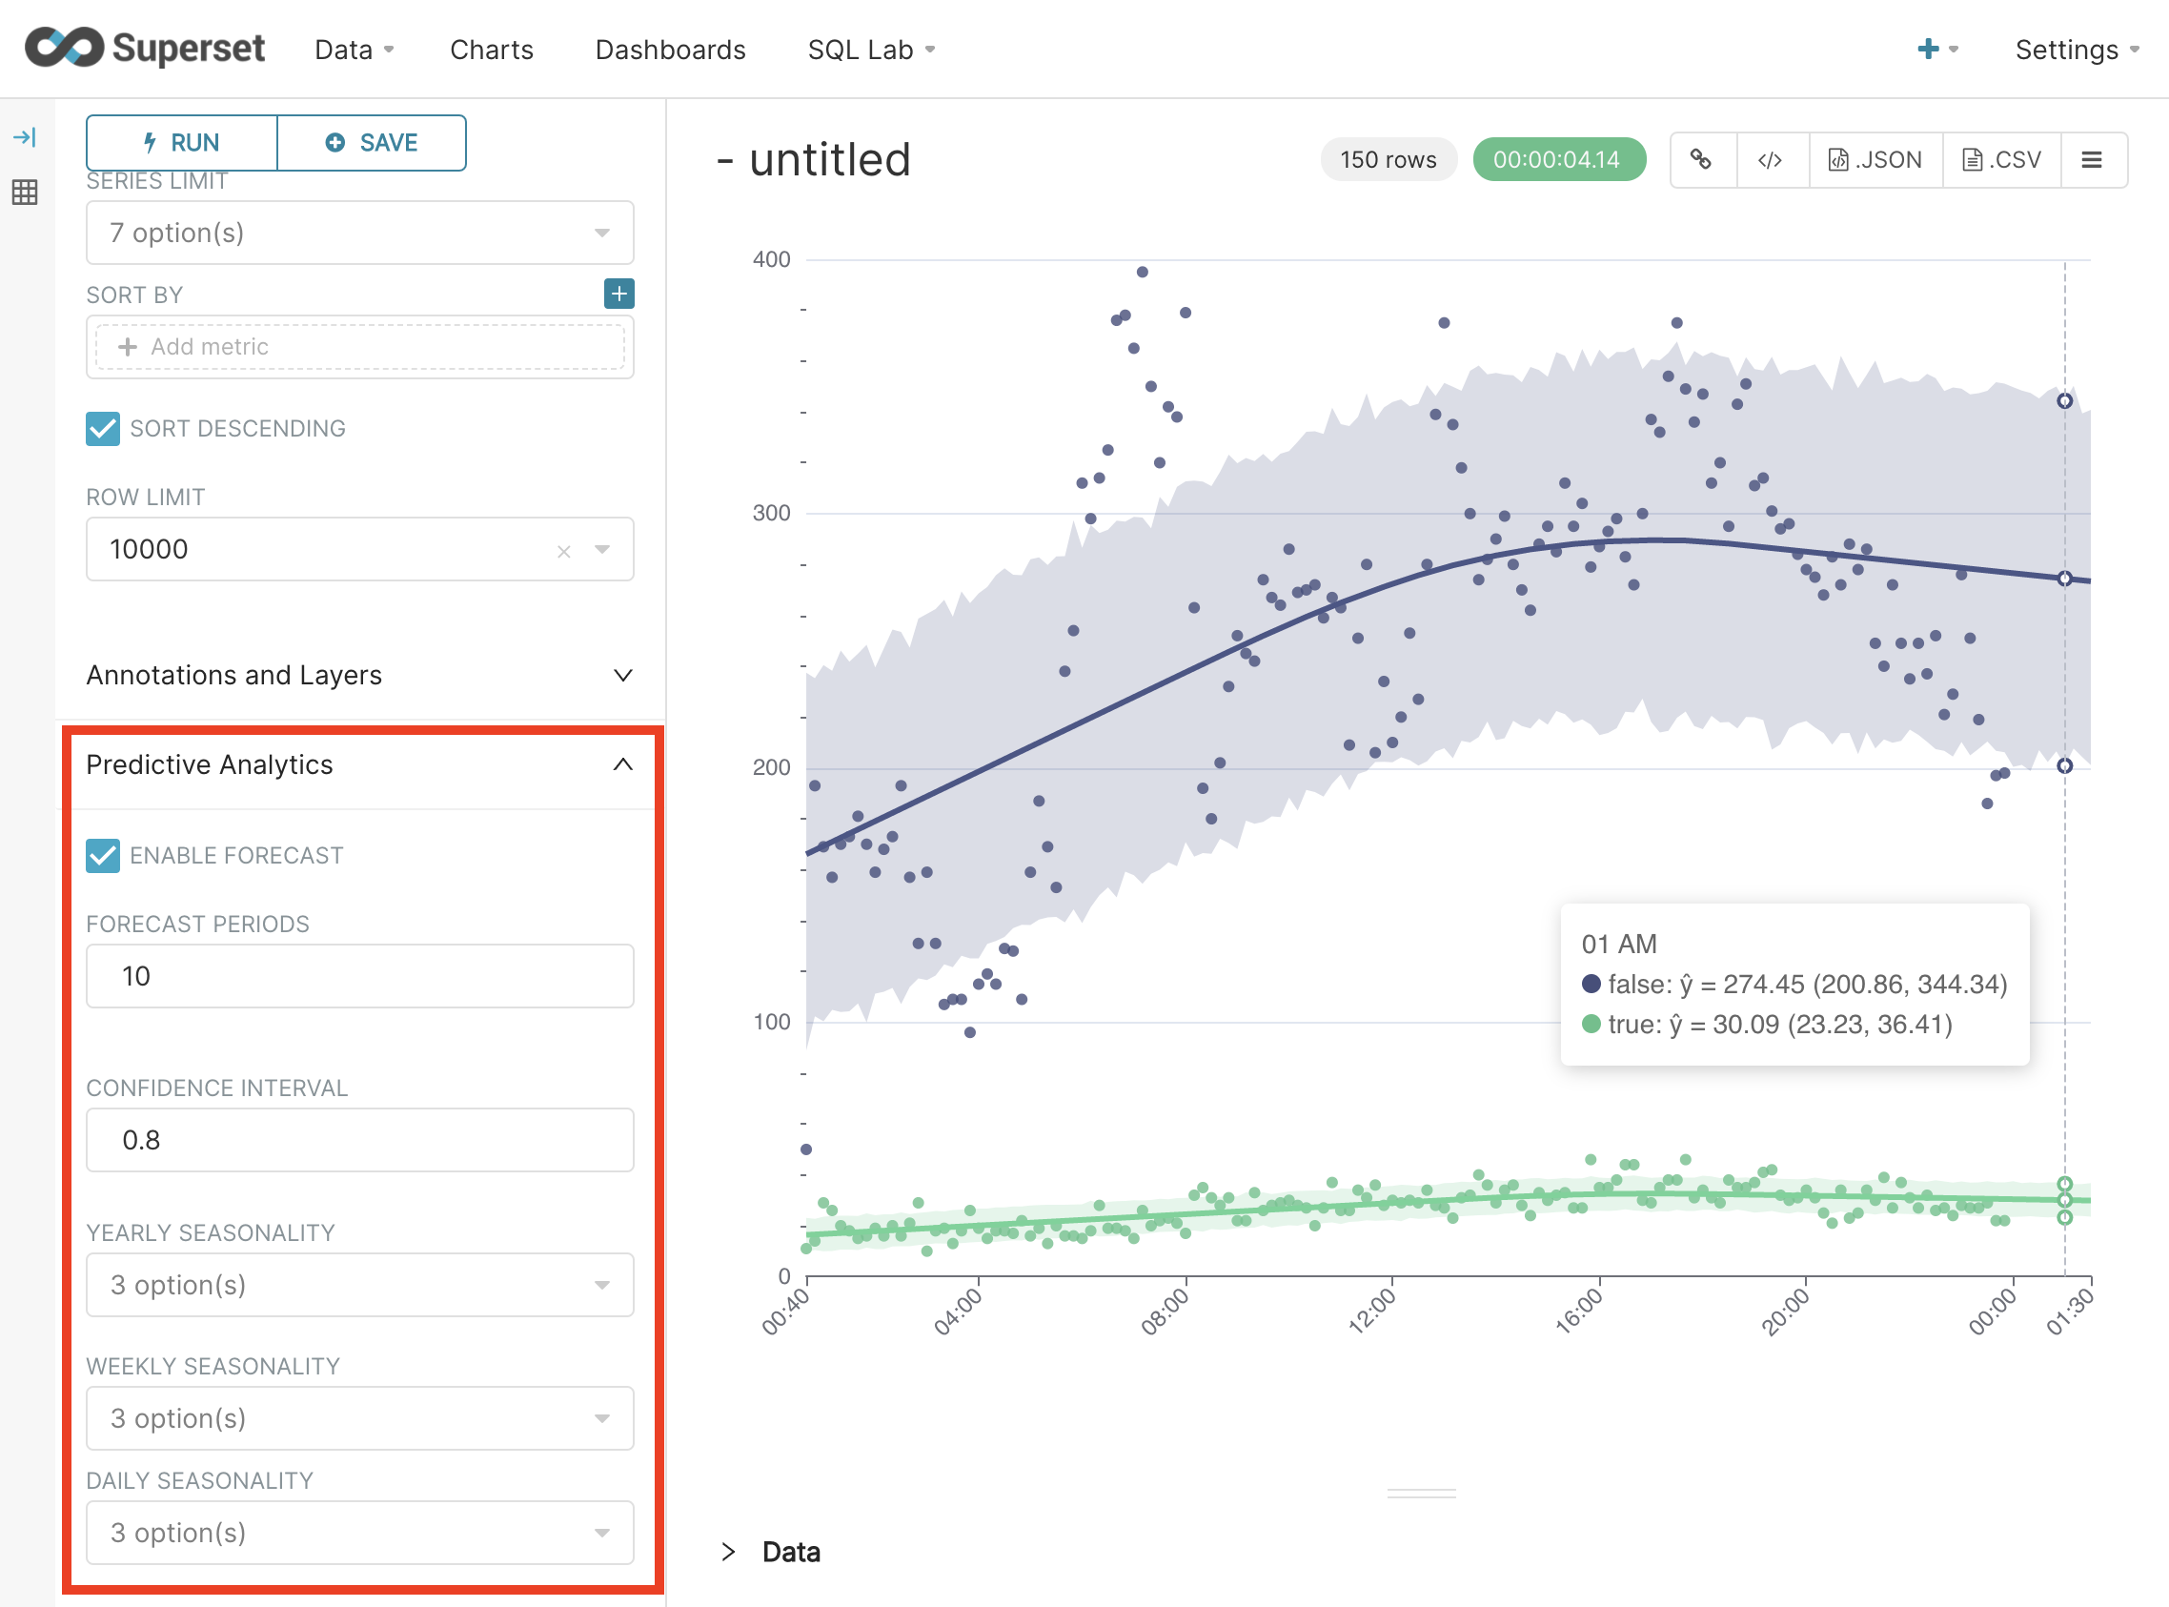
Task: Disable the Enable Forecast option
Action: pyautogui.click(x=102, y=855)
